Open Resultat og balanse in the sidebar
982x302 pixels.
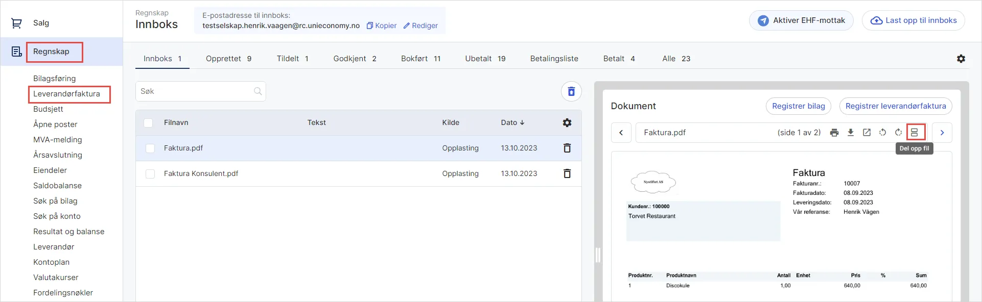(69, 232)
